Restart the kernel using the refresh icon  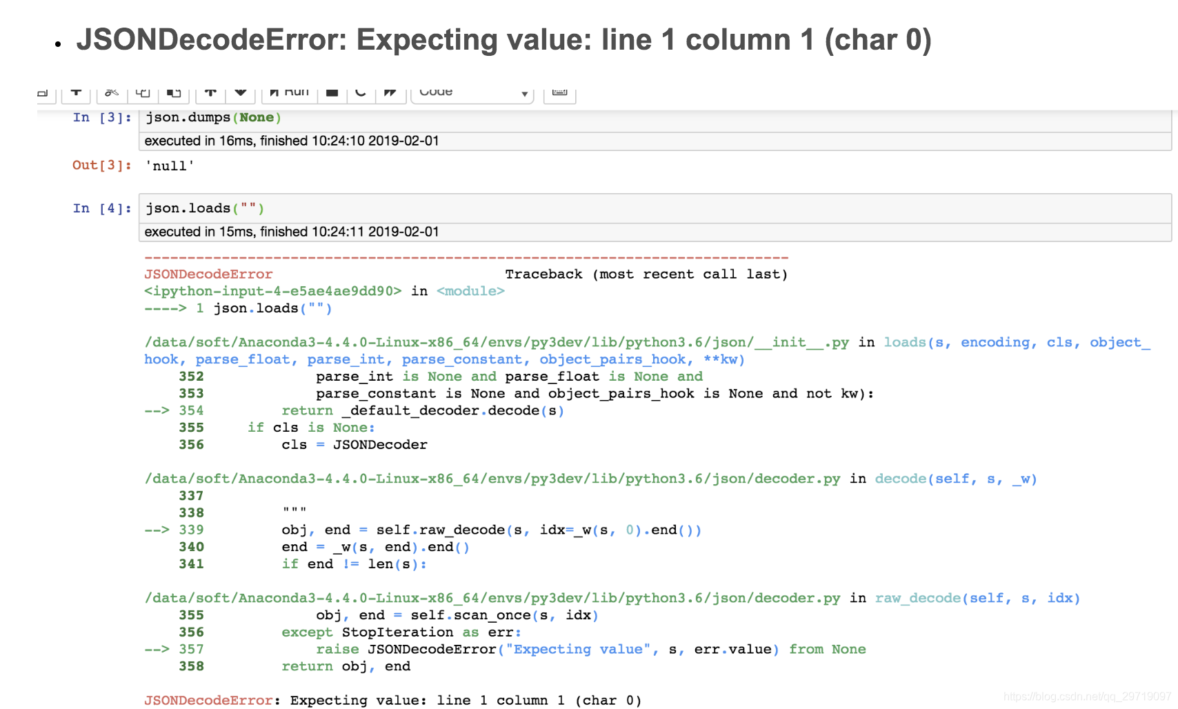(x=360, y=93)
